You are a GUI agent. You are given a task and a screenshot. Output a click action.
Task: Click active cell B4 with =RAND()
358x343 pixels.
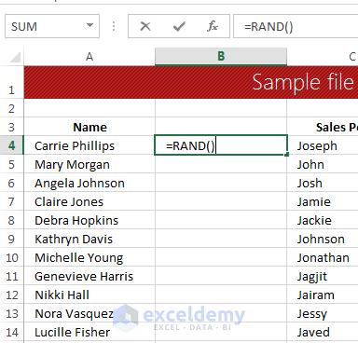click(221, 145)
